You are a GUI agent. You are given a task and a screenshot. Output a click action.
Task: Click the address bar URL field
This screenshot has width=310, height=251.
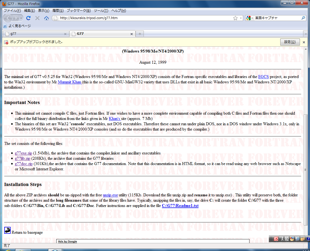click(x=143, y=18)
